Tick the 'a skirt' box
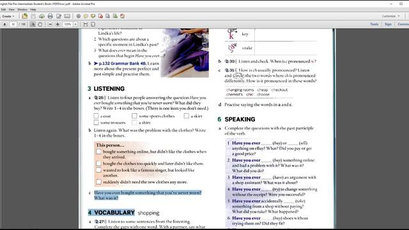The width and height of the screenshot is (409, 230). click(x=186, y=116)
